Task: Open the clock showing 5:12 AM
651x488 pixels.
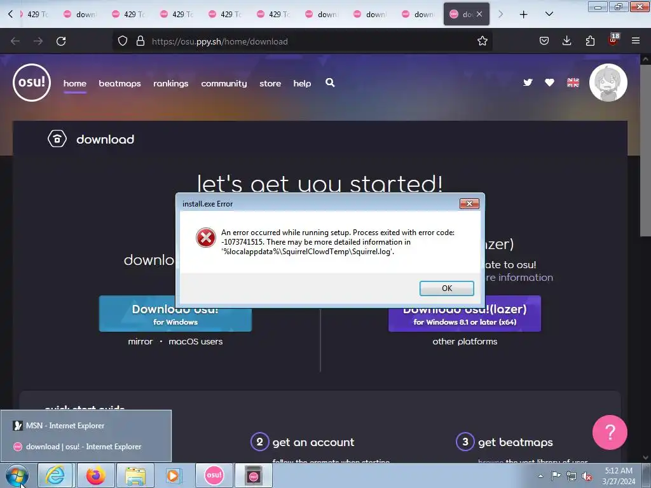Action: [x=618, y=476]
